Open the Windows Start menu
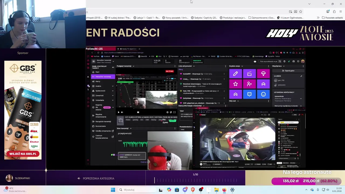 (x=113, y=190)
